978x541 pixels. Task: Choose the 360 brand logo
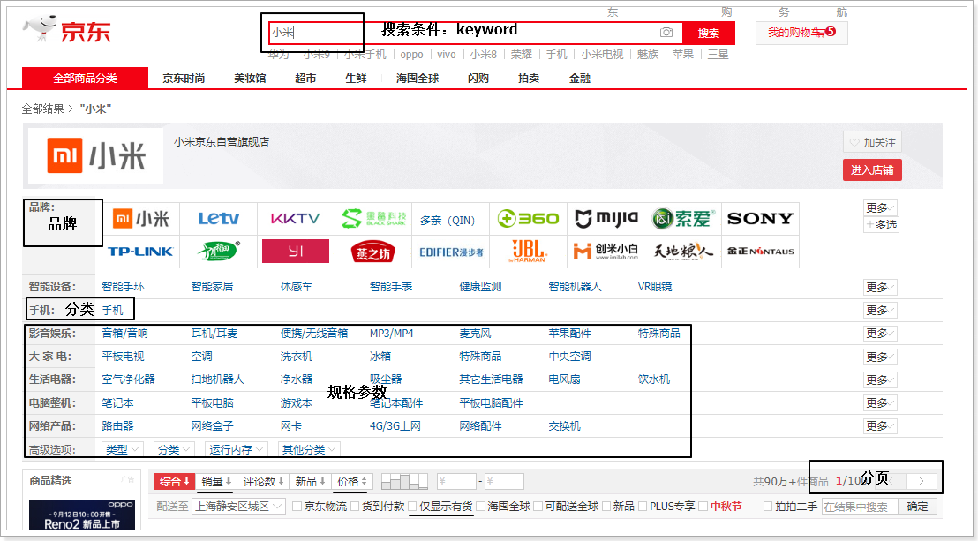(x=528, y=219)
